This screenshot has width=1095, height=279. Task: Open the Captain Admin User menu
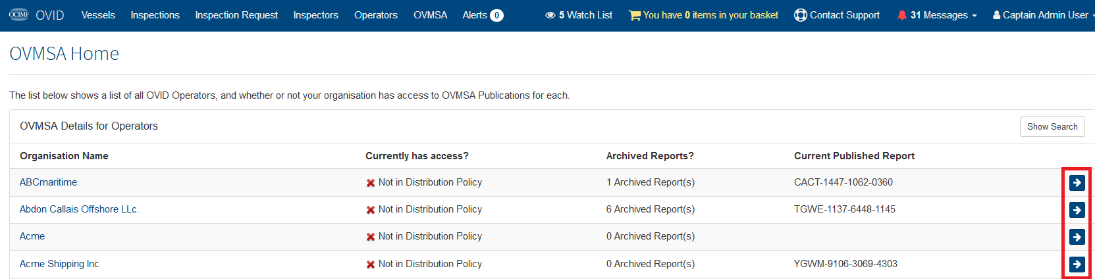tap(1043, 14)
